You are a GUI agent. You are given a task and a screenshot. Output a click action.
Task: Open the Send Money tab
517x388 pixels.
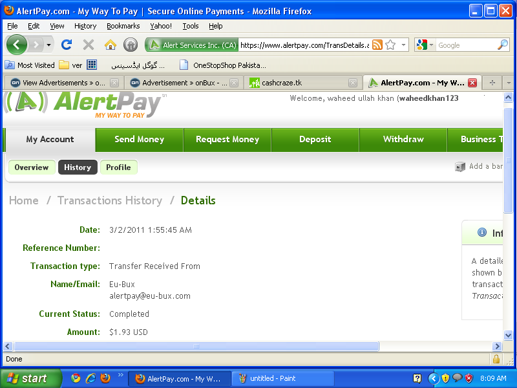point(139,140)
